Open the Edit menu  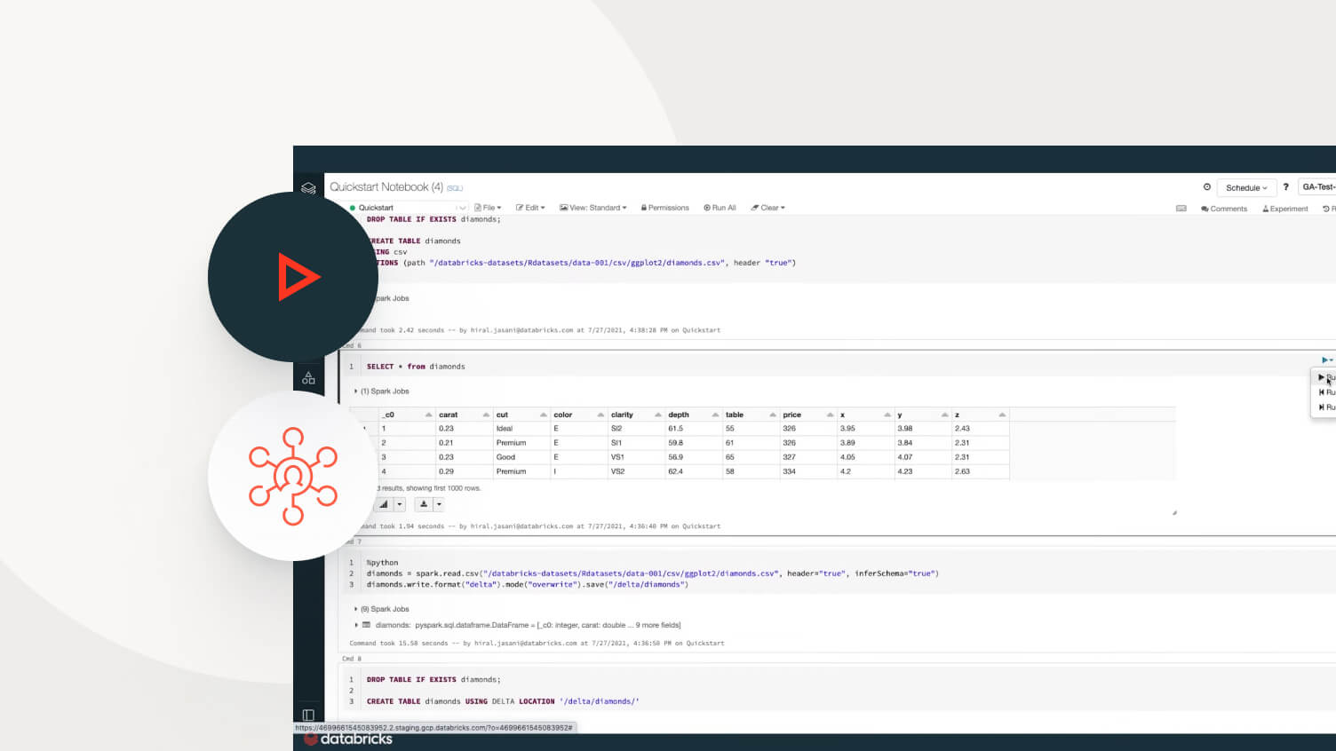530,208
